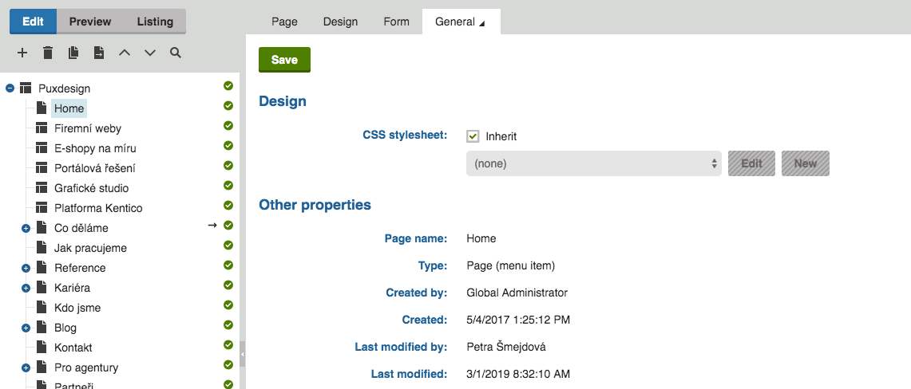Move page up with the up arrow
The height and width of the screenshot is (389, 911).
[x=124, y=53]
